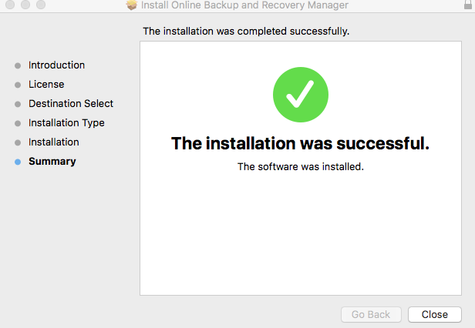The height and width of the screenshot is (328, 475).
Task: Click the gray bullet beside Introduction
Action: [x=18, y=65]
